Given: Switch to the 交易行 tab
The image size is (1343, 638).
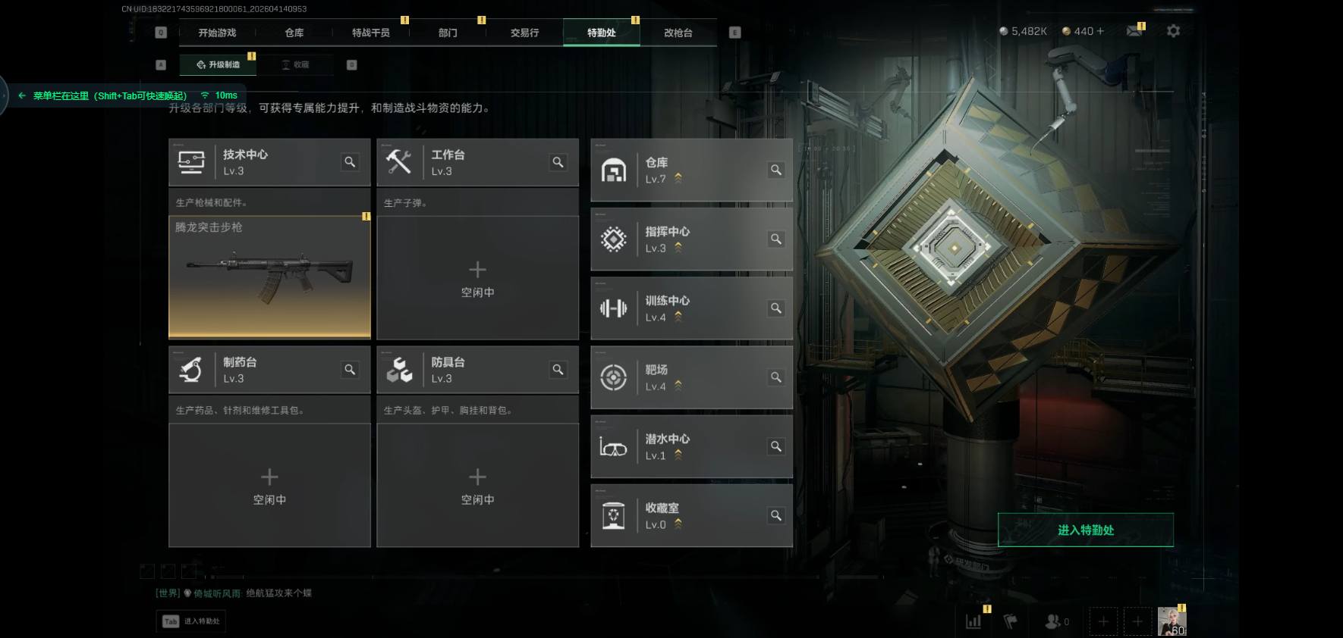Looking at the screenshot, I should (524, 33).
